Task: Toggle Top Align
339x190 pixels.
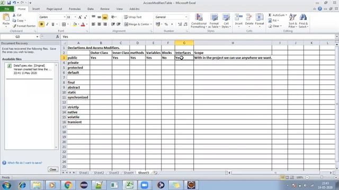Action: 93,17
